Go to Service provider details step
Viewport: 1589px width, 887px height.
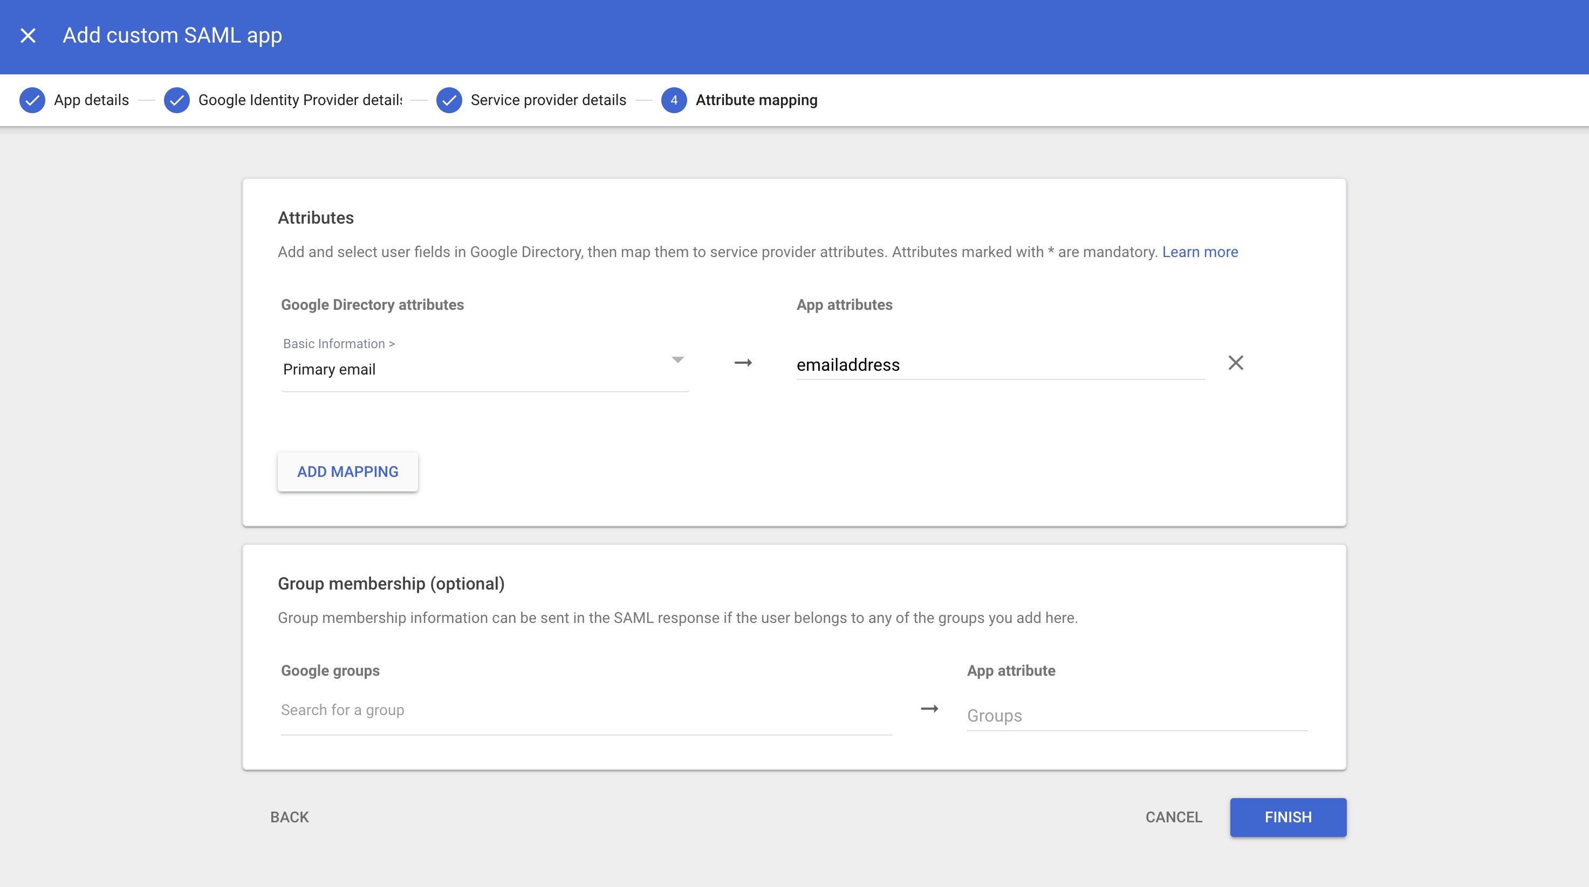[x=549, y=100]
